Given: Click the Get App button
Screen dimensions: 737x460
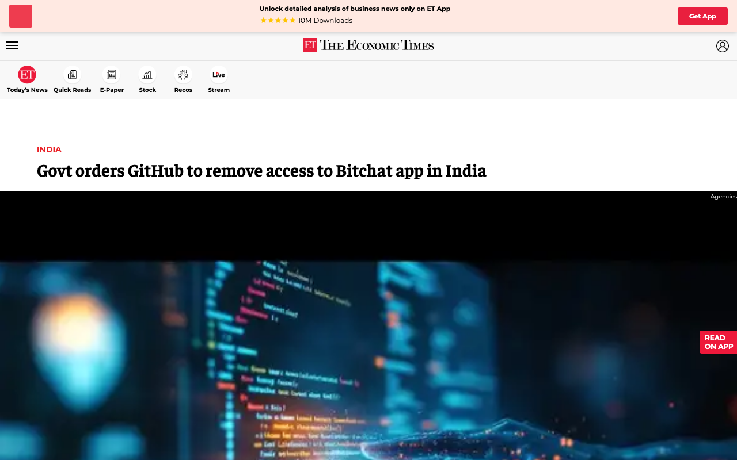Looking at the screenshot, I should point(702,16).
